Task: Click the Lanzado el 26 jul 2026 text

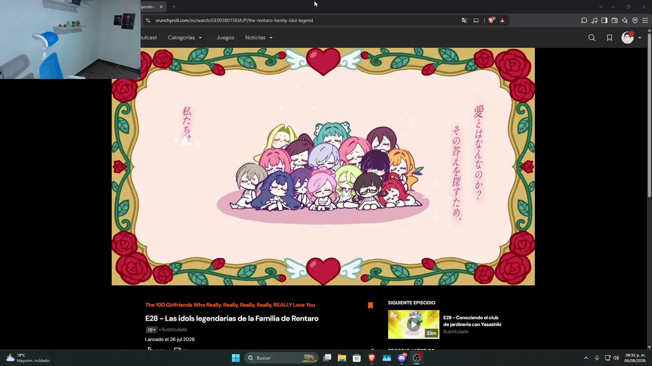Action: pyautogui.click(x=170, y=340)
